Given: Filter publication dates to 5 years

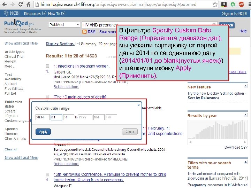Looking at the screenshot, I should [x=10, y=111].
